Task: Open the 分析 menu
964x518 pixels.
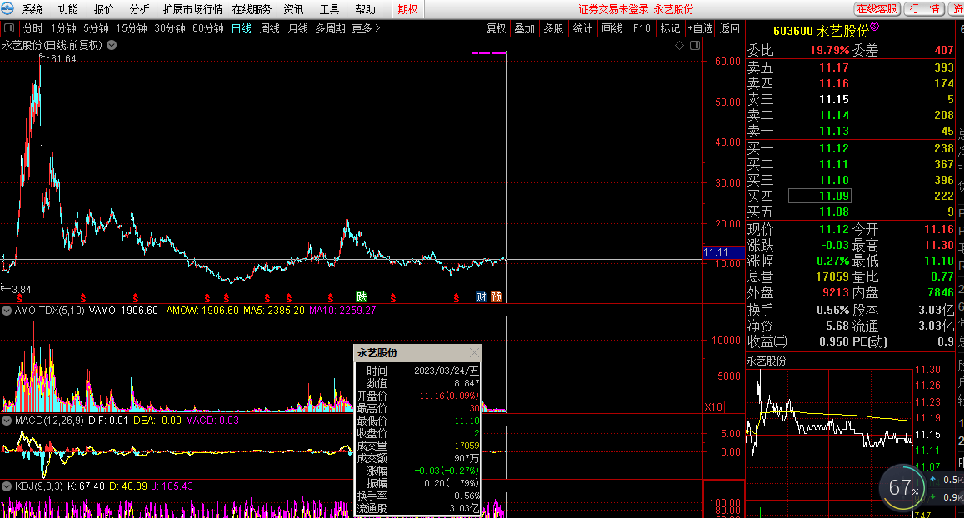Action: [140, 9]
